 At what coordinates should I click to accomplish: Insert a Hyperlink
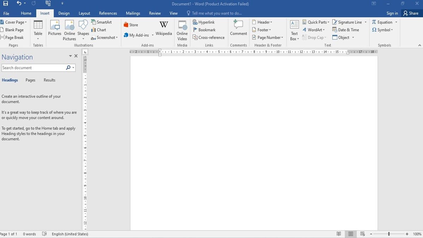point(204,22)
